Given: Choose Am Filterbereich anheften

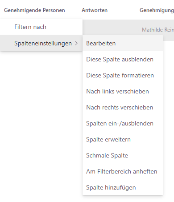Looking at the screenshot, I should click(x=123, y=171).
